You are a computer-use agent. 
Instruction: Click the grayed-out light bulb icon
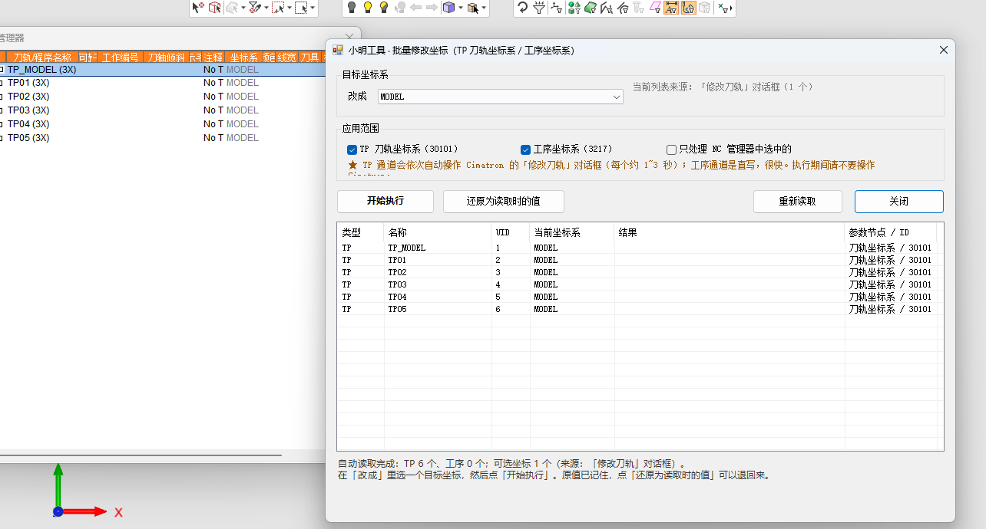pos(400,8)
